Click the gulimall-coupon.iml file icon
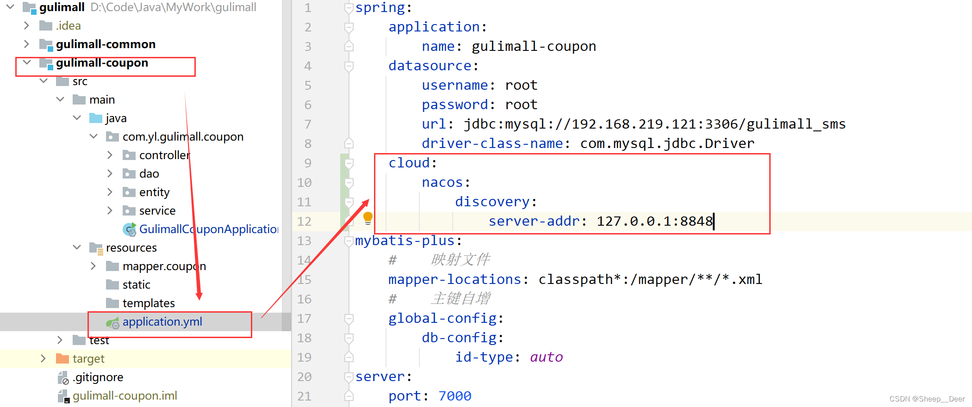Screen dimensions: 972x407 tap(63, 396)
